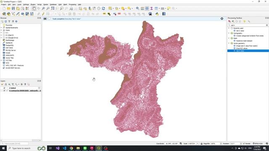Click the EPSG CRS button in status bar
The image size is (269, 151).
[x=258, y=143]
